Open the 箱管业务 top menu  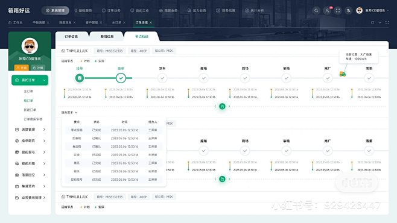(168, 11)
